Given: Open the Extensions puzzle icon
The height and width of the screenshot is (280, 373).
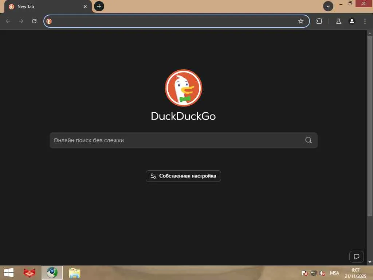Looking at the screenshot, I should click(319, 21).
